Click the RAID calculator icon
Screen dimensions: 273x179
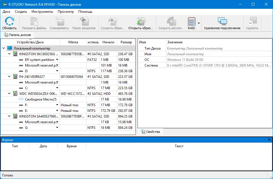[191, 22]
